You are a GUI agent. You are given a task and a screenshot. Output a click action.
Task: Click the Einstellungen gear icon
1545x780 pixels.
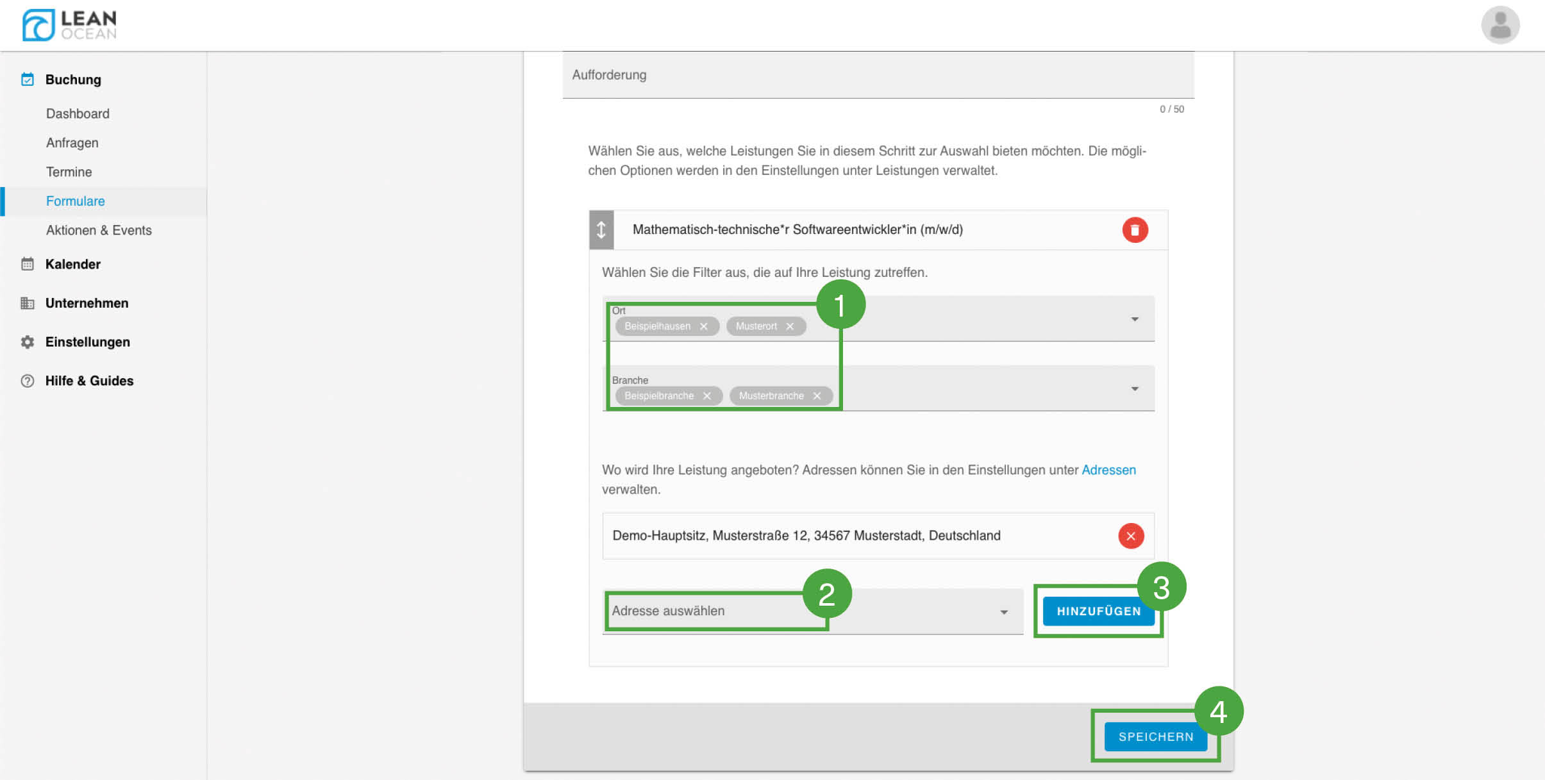pos(27,342)
